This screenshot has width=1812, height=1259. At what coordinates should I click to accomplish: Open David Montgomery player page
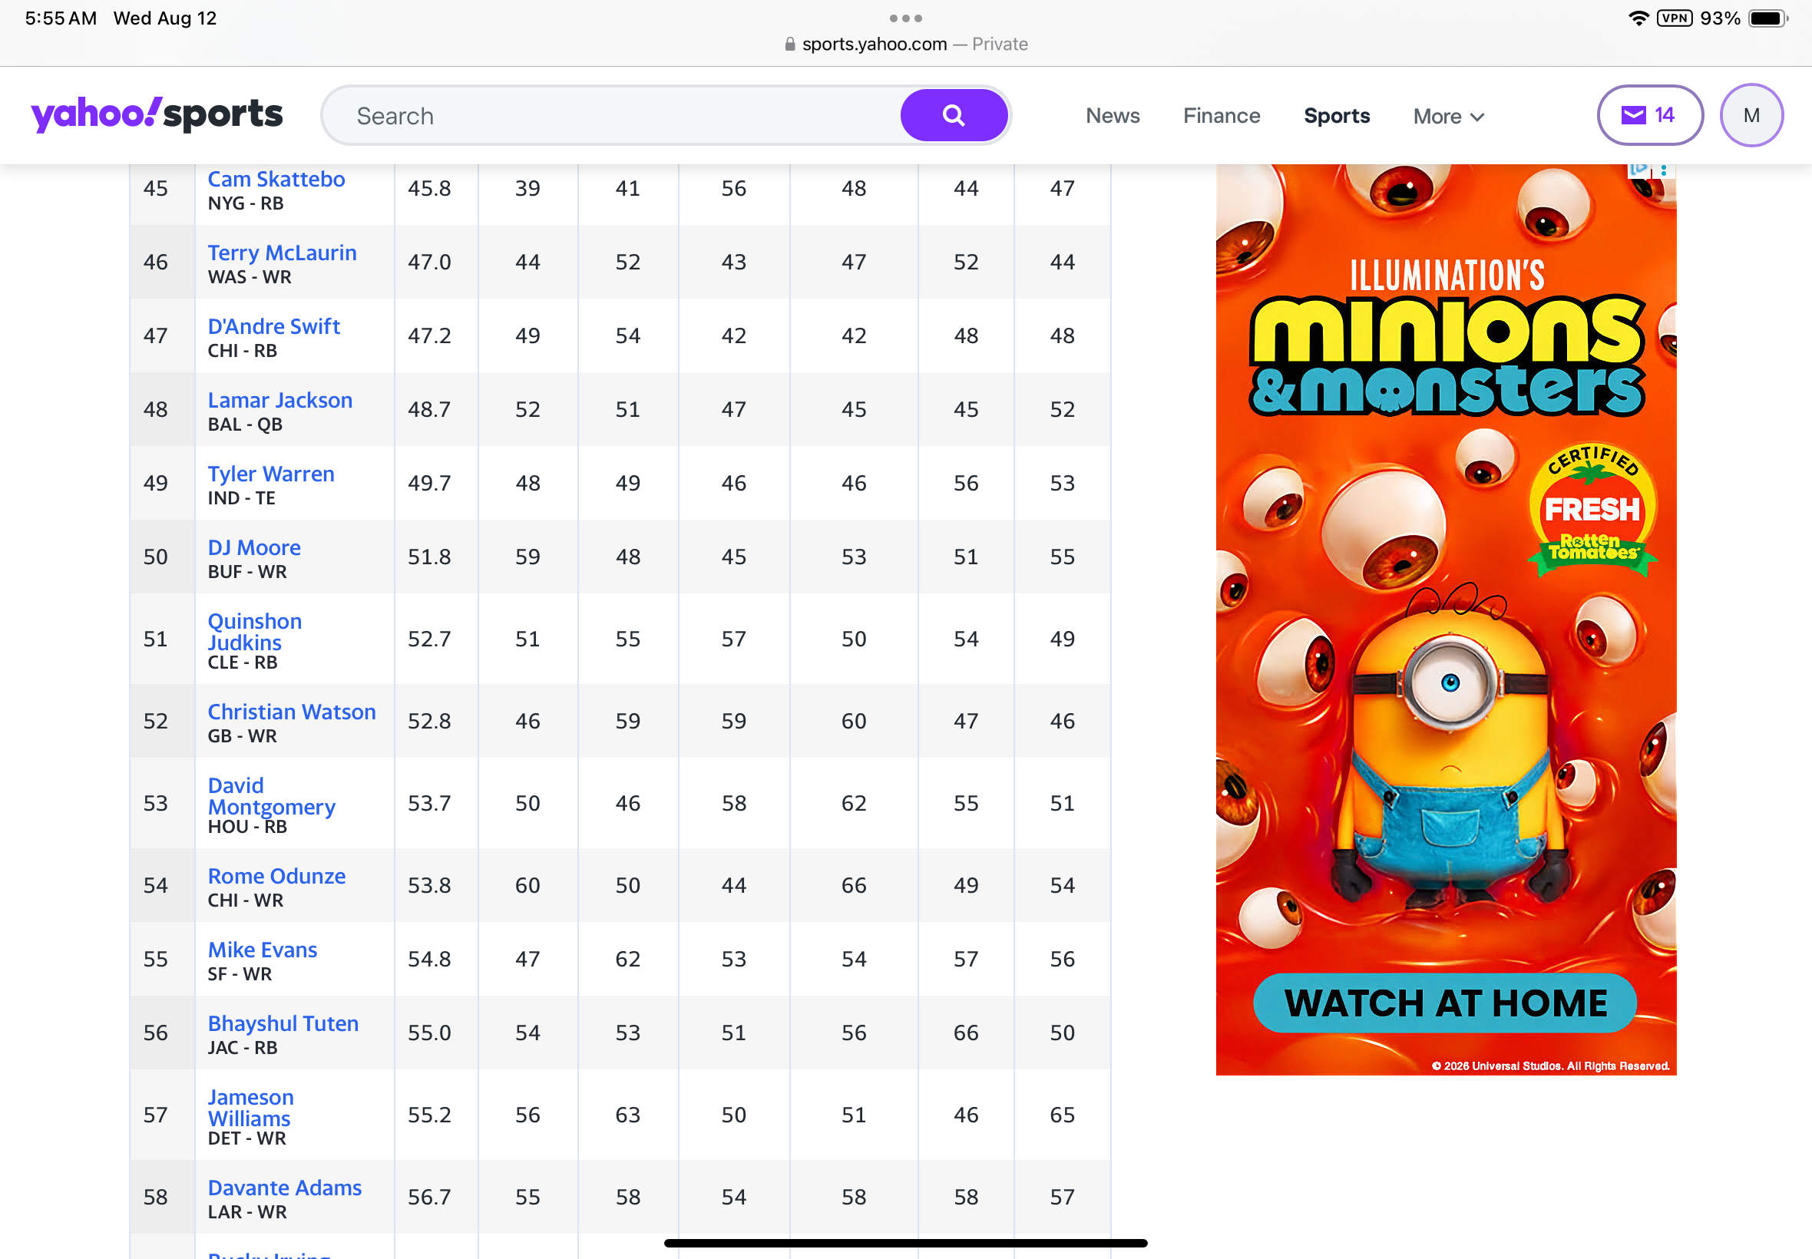[x=271, y=796]
